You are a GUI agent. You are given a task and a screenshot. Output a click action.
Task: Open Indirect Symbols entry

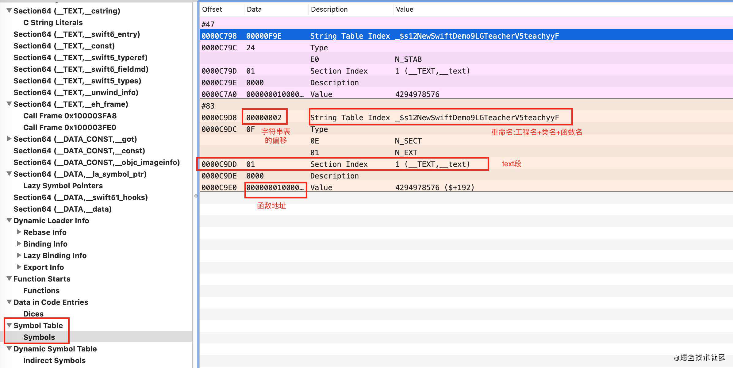click(x=54, y=360)
